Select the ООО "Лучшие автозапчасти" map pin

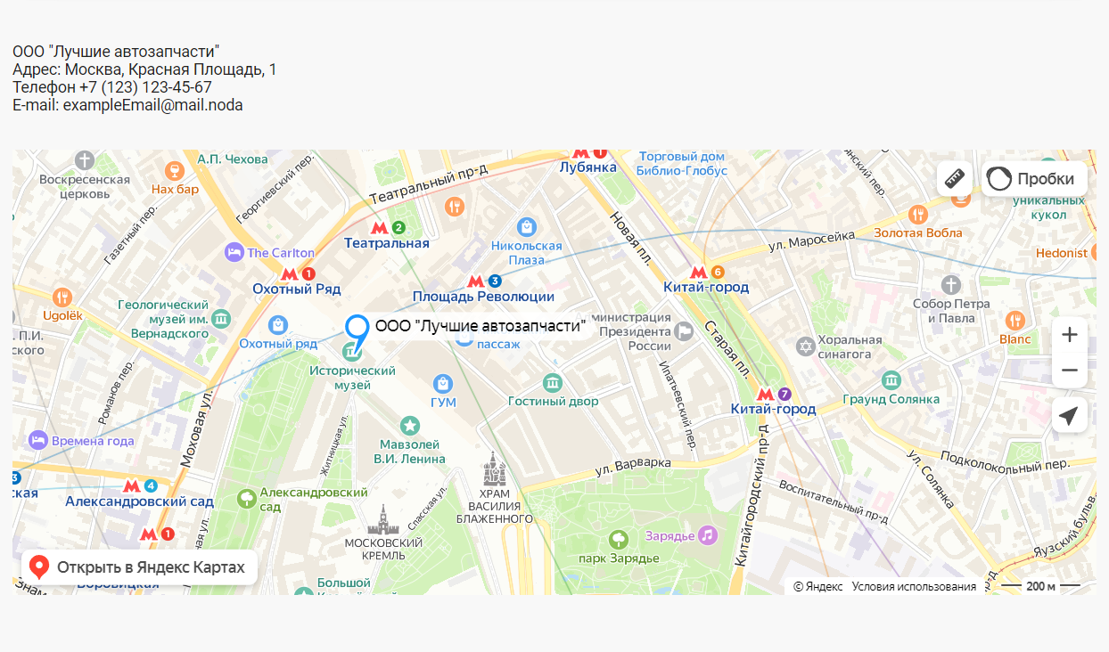(357, 330)
